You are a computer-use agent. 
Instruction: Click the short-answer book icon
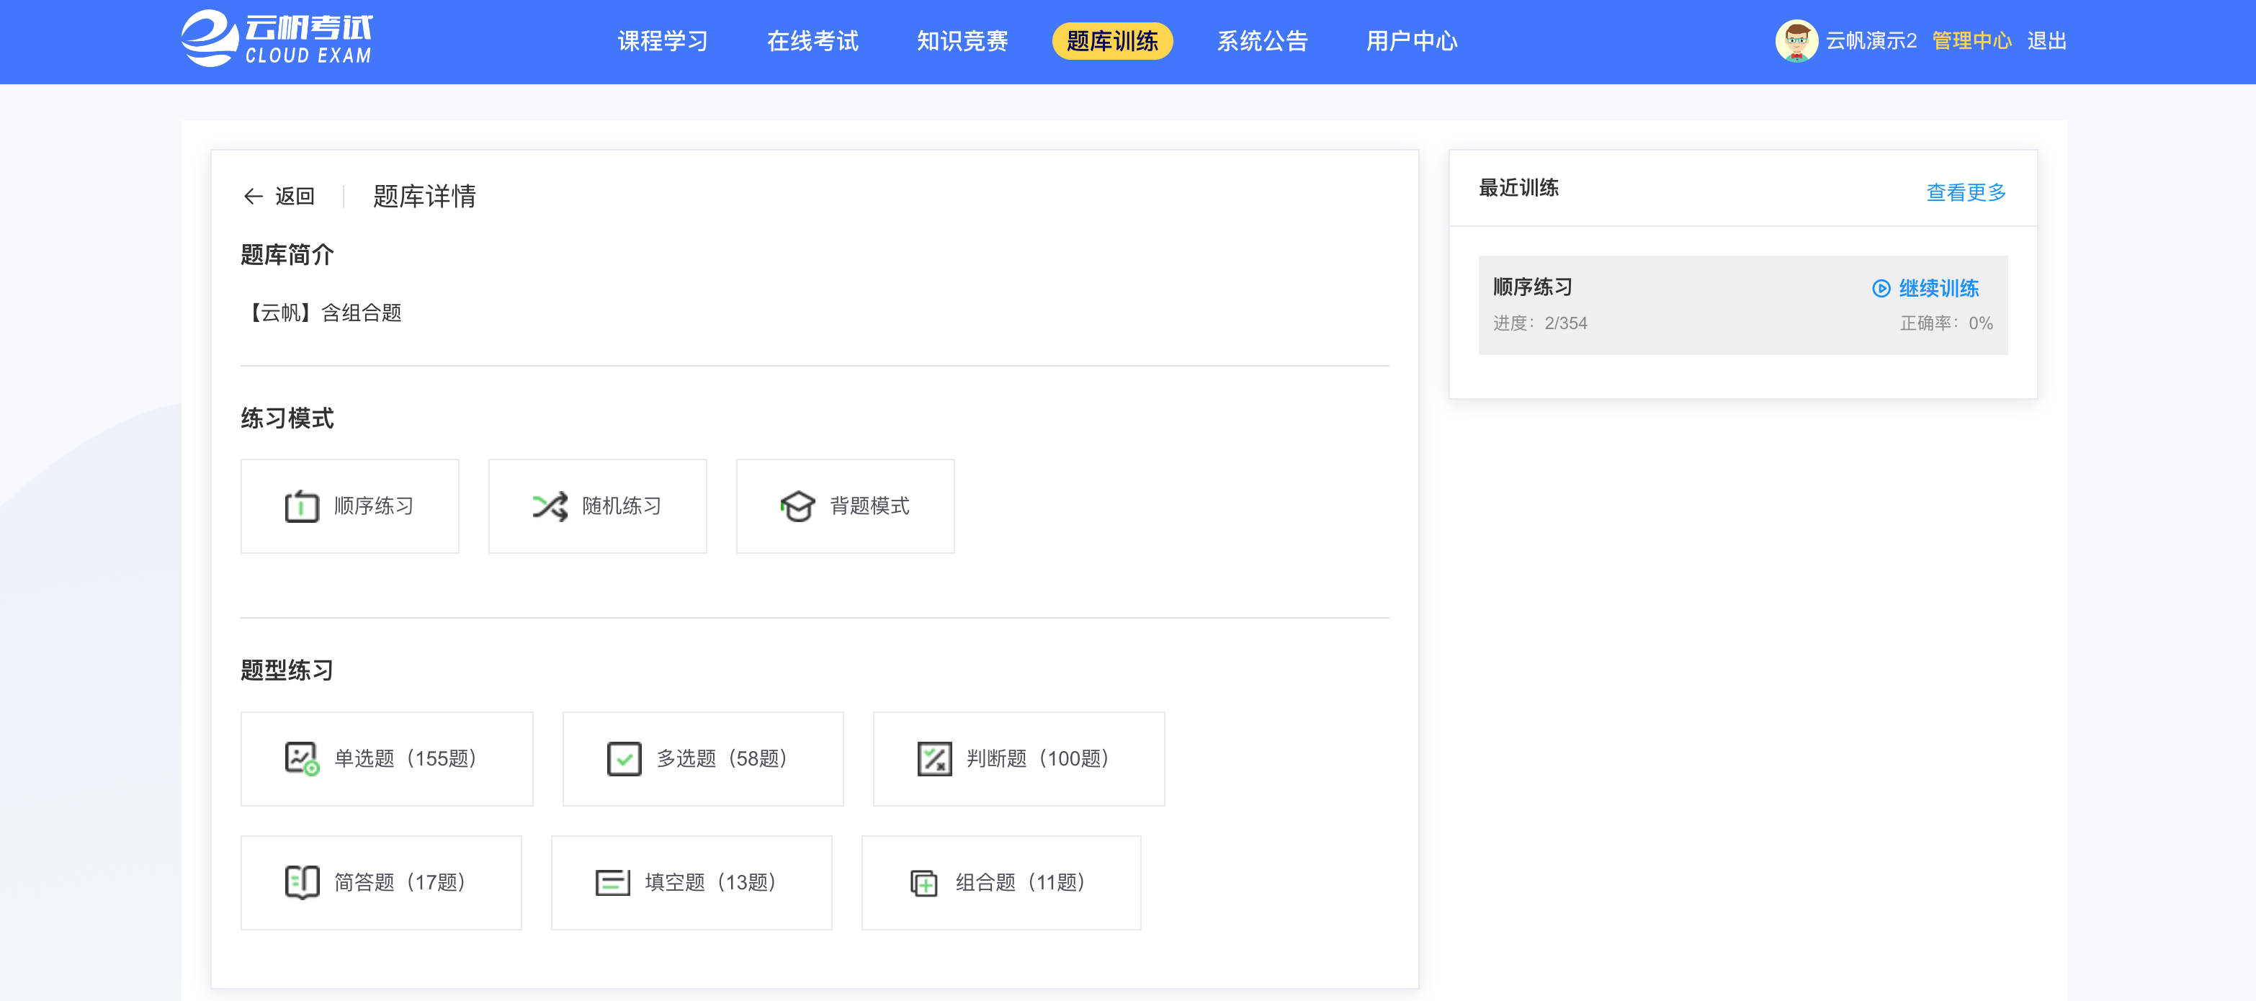pos(302,882)
